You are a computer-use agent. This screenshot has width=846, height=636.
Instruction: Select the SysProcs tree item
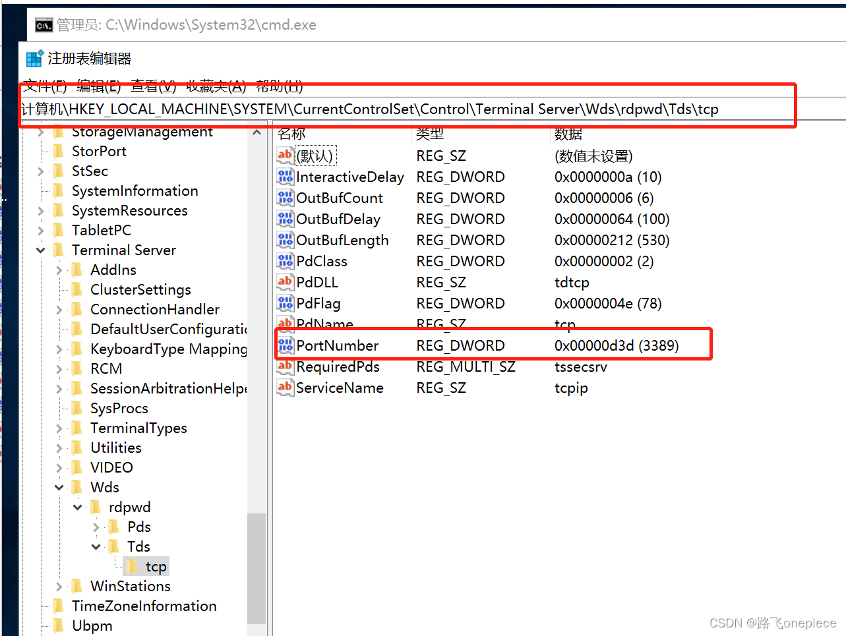coord(119,408)
